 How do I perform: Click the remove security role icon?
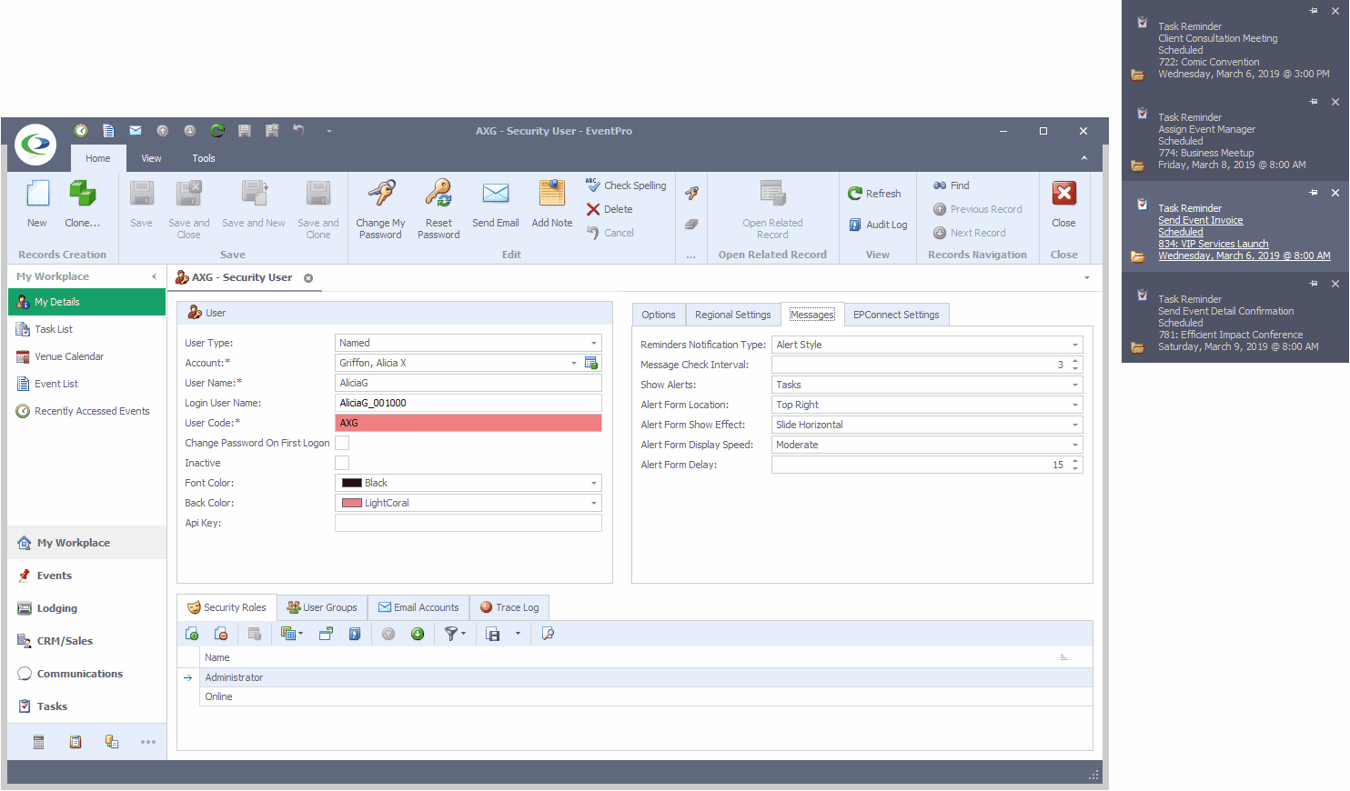pyautogui.click(x=221, y=634)
